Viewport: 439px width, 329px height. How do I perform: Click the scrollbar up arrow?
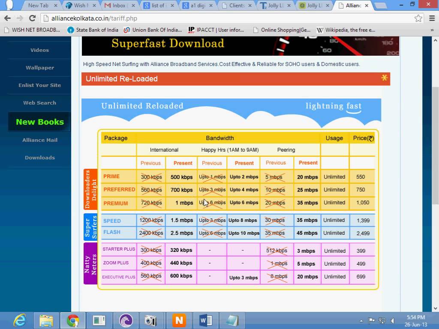tap(435, 40)
